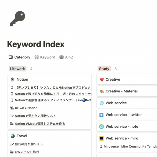Image resolution: width=157 pixels, height=157 pixels.
Task: Switch to the Category board tab
Action: click(20, 57)
